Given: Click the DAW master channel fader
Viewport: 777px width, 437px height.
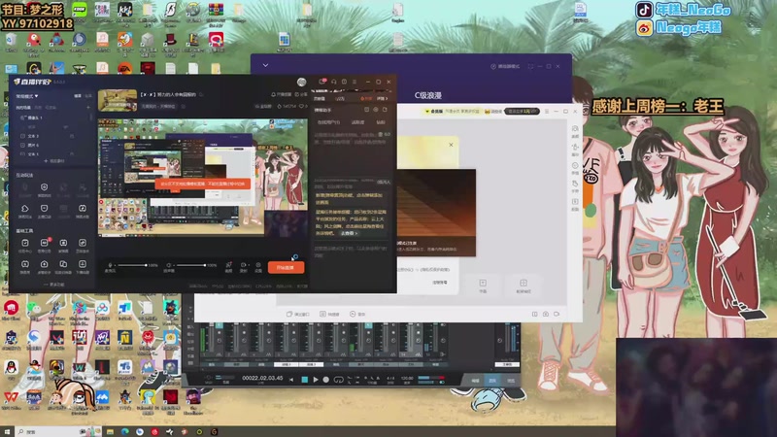Looking at the screenshot, I should tap(506, 339).
